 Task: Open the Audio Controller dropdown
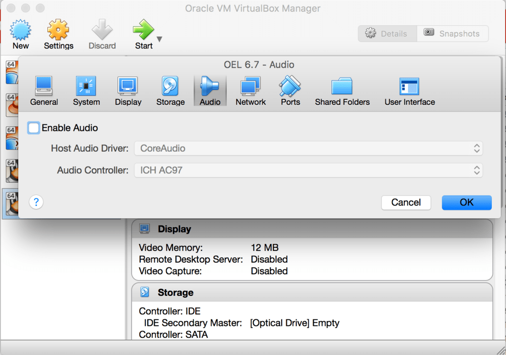click(308, 170)
